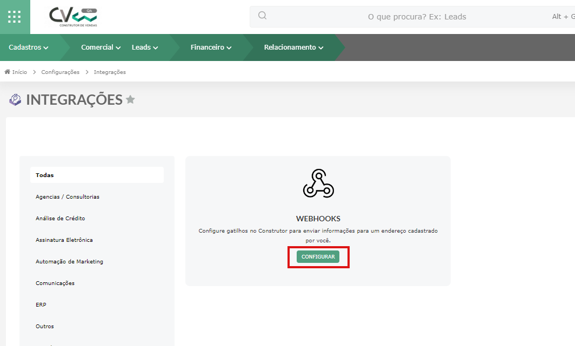575x346 pixels.
Task: Click the Configurar button for Webhooks
Action: (x=318, y=256)
